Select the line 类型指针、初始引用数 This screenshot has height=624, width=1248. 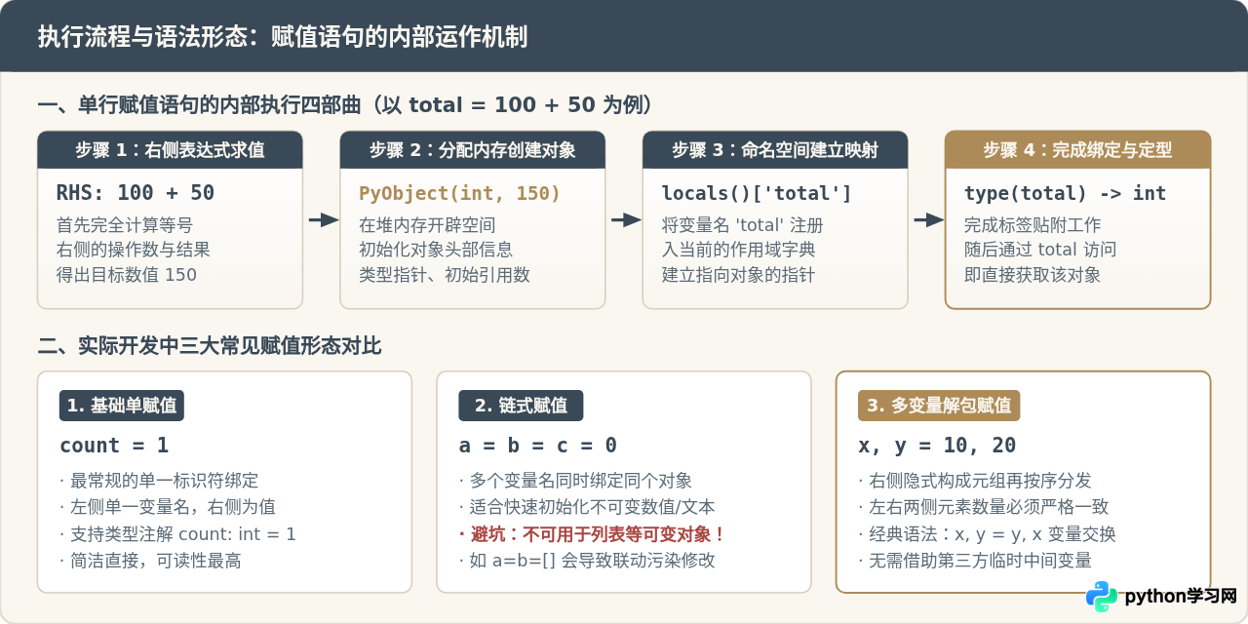pyautogui.click(x=445, y=275)
